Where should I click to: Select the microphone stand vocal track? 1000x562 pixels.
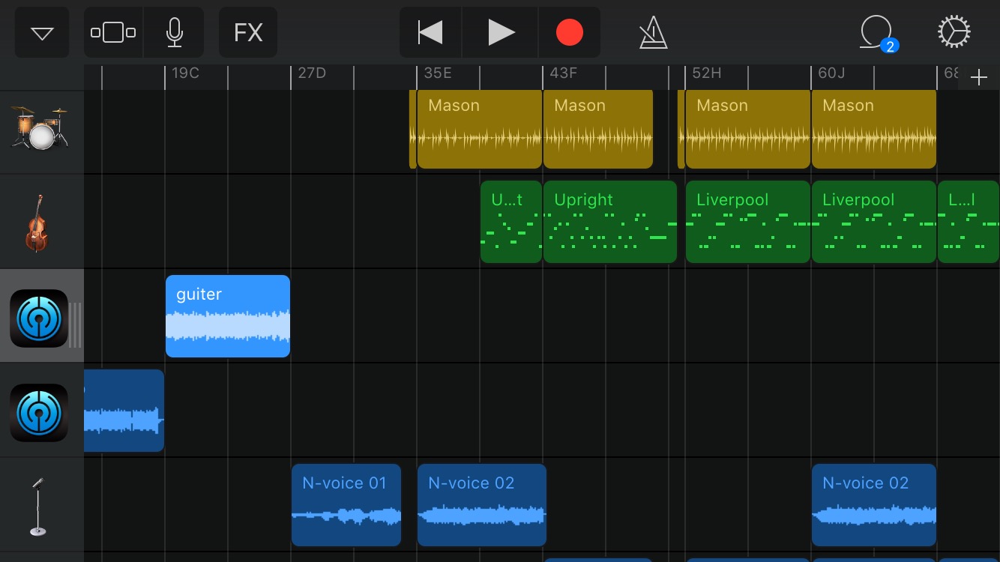click(x=37, y=507)
